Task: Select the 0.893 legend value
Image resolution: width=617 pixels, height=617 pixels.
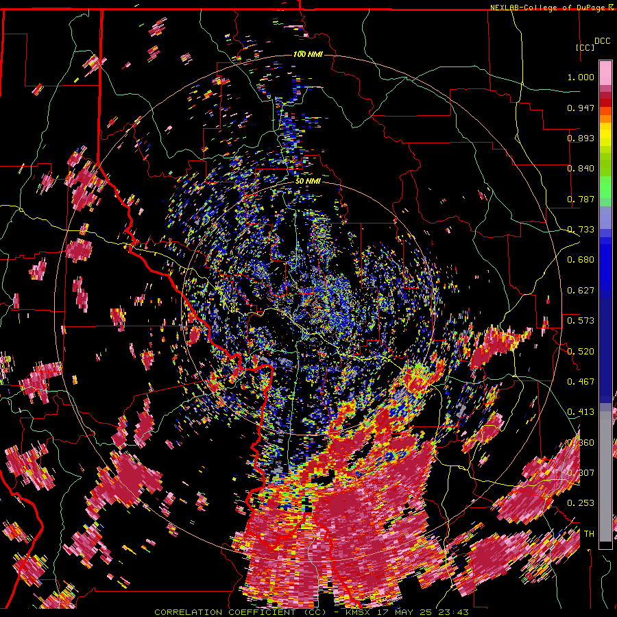Action: 581,138
